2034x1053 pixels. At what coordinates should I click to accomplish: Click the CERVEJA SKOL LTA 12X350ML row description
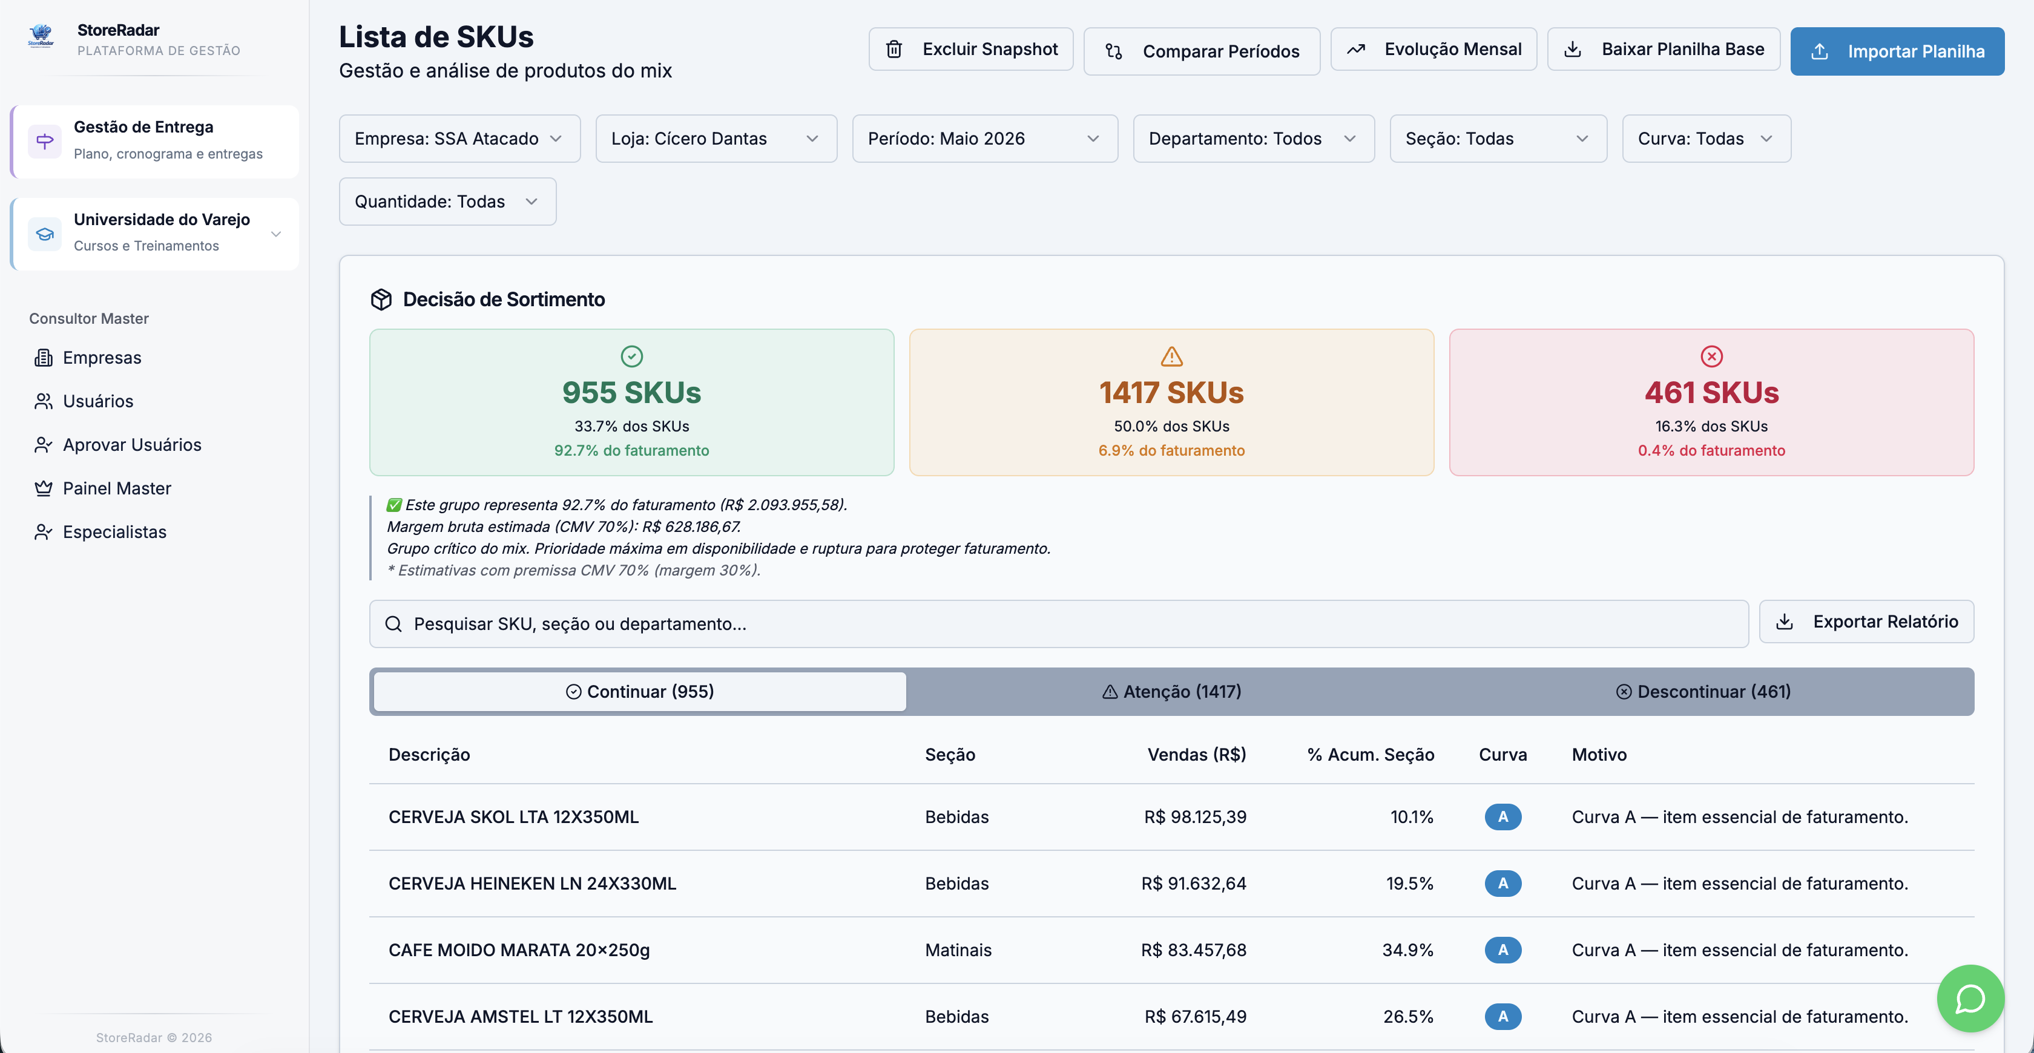point(513,816)
